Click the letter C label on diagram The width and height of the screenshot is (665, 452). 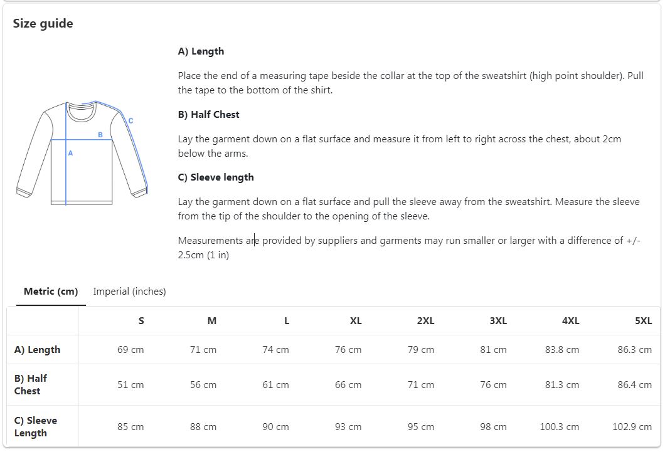pyautogui.click(x=130, y=121)
